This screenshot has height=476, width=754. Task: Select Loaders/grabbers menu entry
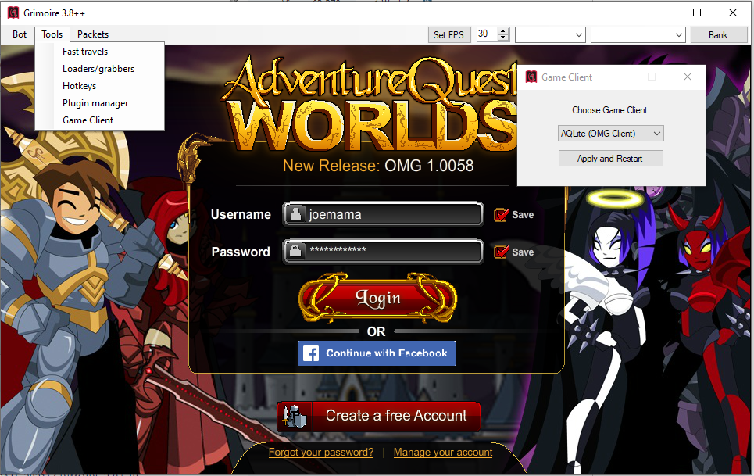click(x=99, y=69)
